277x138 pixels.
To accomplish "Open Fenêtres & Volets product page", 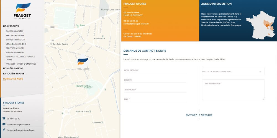I will point(15,48).
